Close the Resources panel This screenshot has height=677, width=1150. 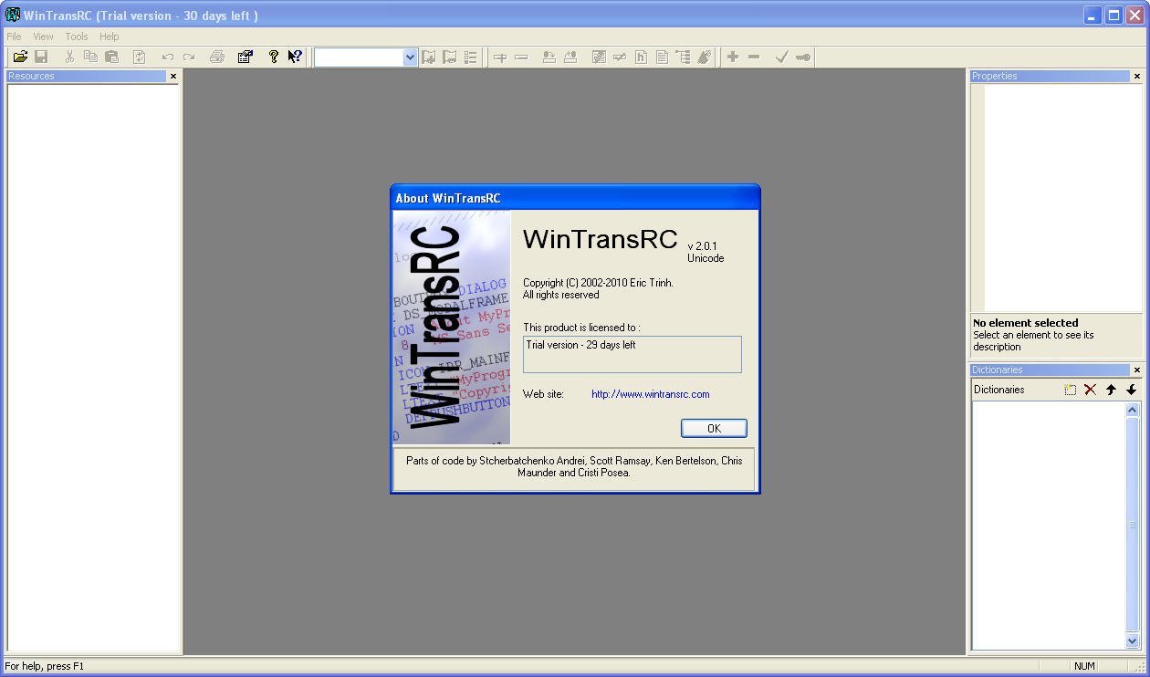[173, 77]
